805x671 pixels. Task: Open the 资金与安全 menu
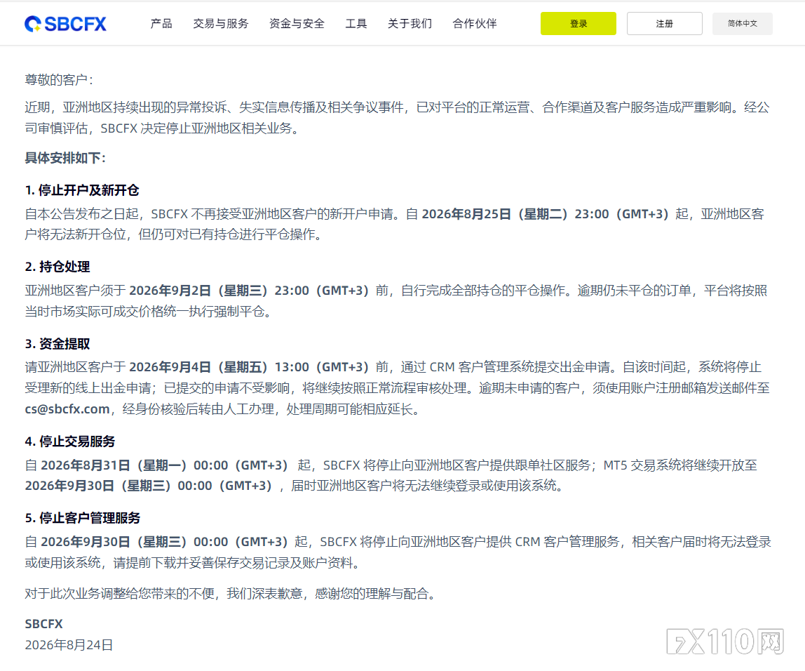coord(297,24)
